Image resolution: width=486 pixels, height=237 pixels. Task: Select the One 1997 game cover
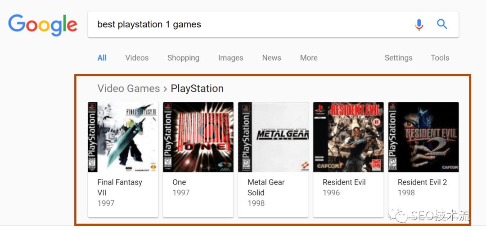point(198,137)
